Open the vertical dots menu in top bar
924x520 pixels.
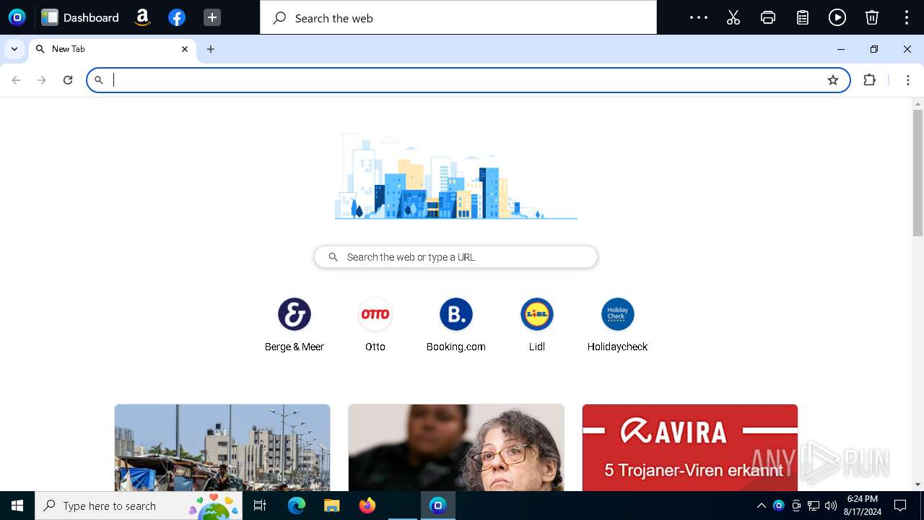[907, 17]
